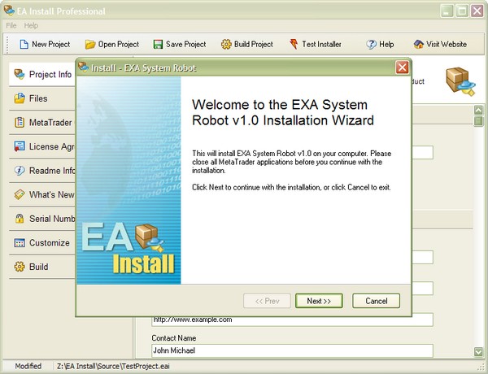
Task: Click the License Agreement sidebar icon
Action: coord(20,146)
